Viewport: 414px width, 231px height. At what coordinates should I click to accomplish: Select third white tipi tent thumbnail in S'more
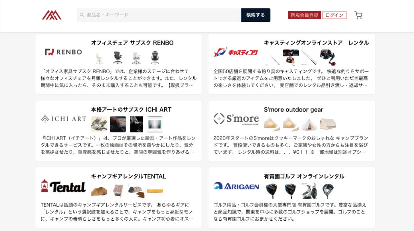(309, 124)
